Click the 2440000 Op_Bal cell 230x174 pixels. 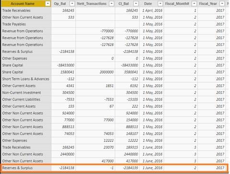click(x=64, y=154)
